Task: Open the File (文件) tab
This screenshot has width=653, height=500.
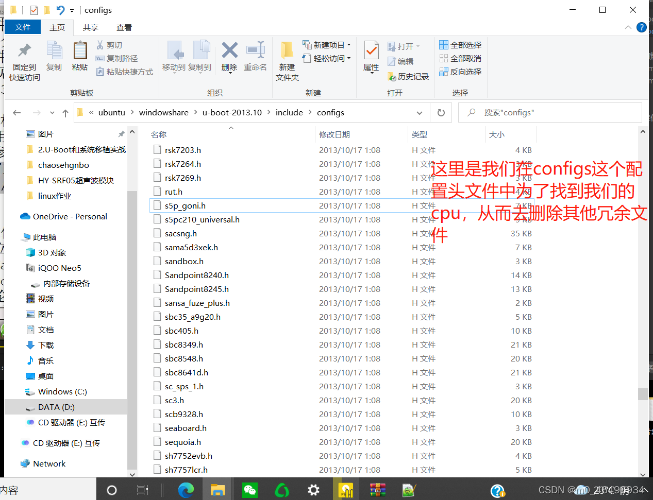Action: click(23, 27)
